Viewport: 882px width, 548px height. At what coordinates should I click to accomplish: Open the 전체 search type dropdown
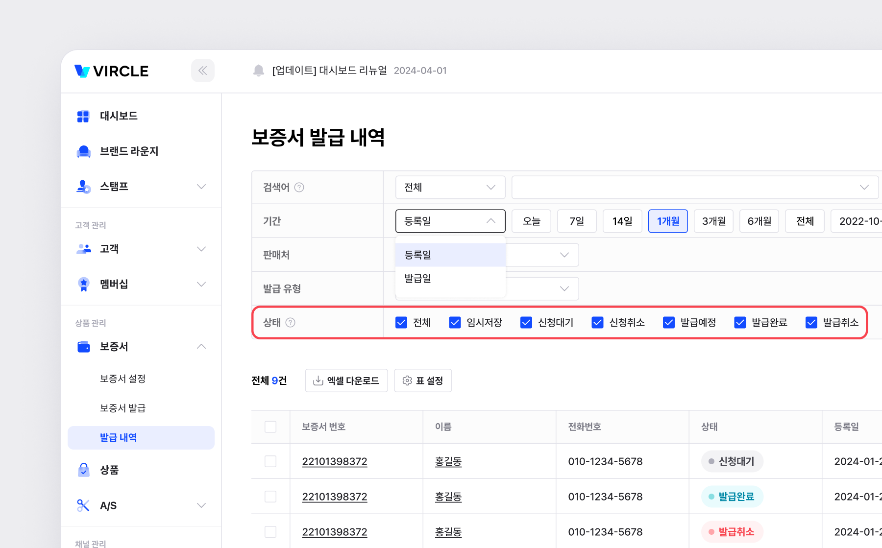[450, 188]
